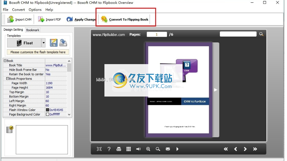Collapse the Book tree section
The width and height of the screenshot is (287, 161).
5,61
